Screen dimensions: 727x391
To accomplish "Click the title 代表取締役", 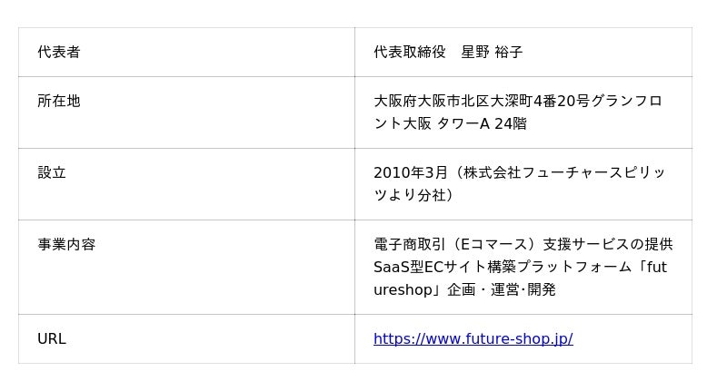I will pyautogui.click(x=410, y=53).
